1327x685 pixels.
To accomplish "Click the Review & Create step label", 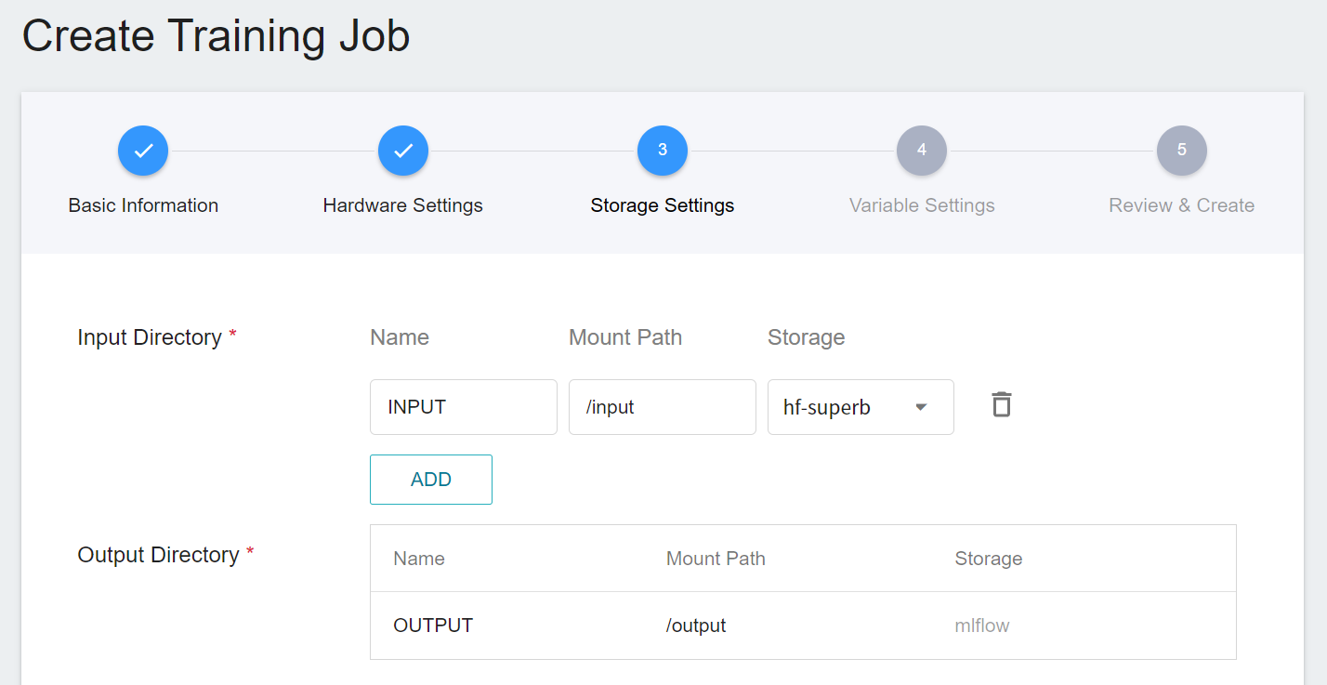I will point(1182,205).
